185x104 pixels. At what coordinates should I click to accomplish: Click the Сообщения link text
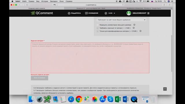[93, 13]
